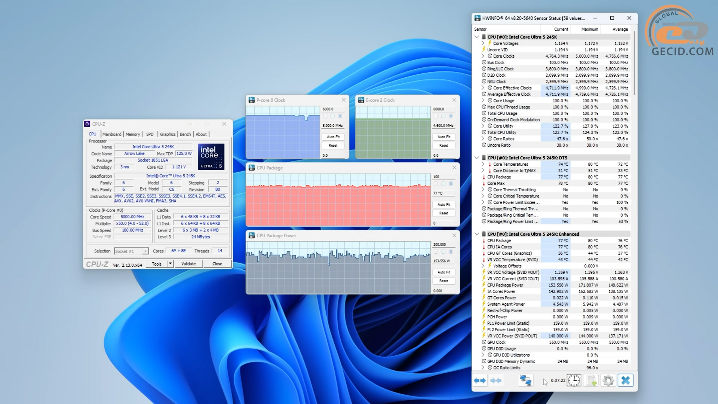Select the Ring/LLC Clock sensor row
This screenshot has width=718, height=404.
click(x=555, y=69)
